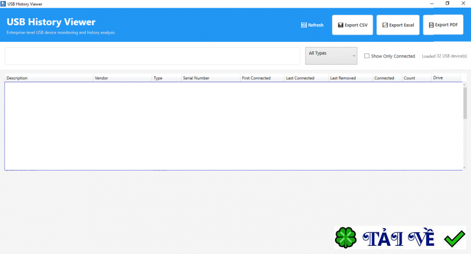Click the Refresh button
Image resolution: width=471 pixels, height=254 pixels.
(x=312, y=25)
